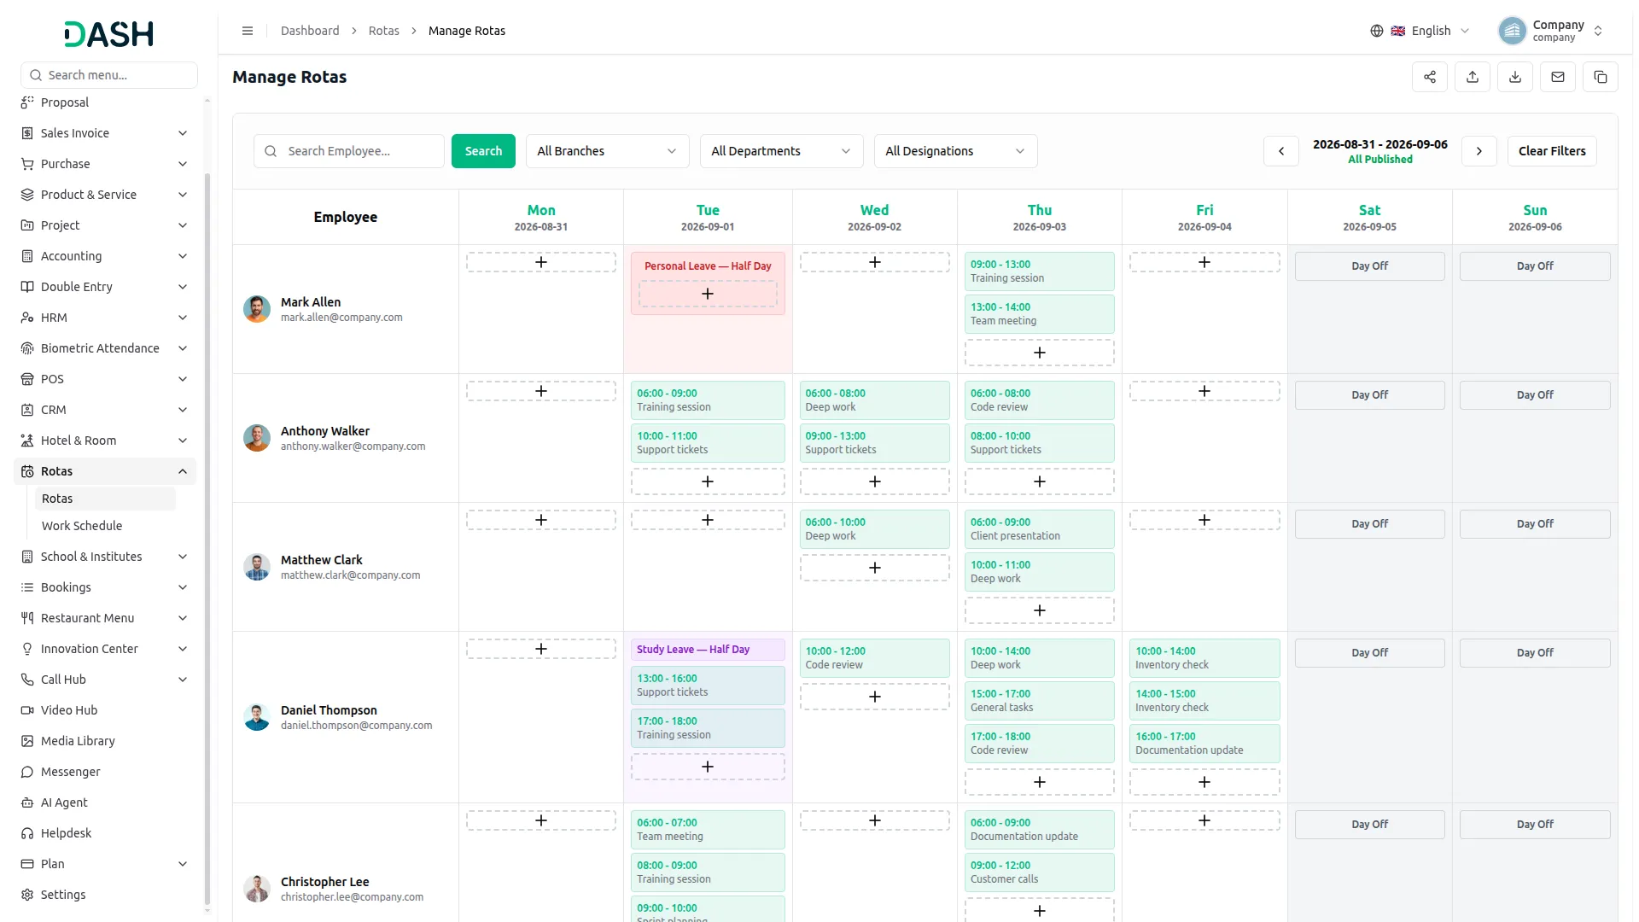
Task: Open Media Library in sidebar
Action: click(105, 741)
